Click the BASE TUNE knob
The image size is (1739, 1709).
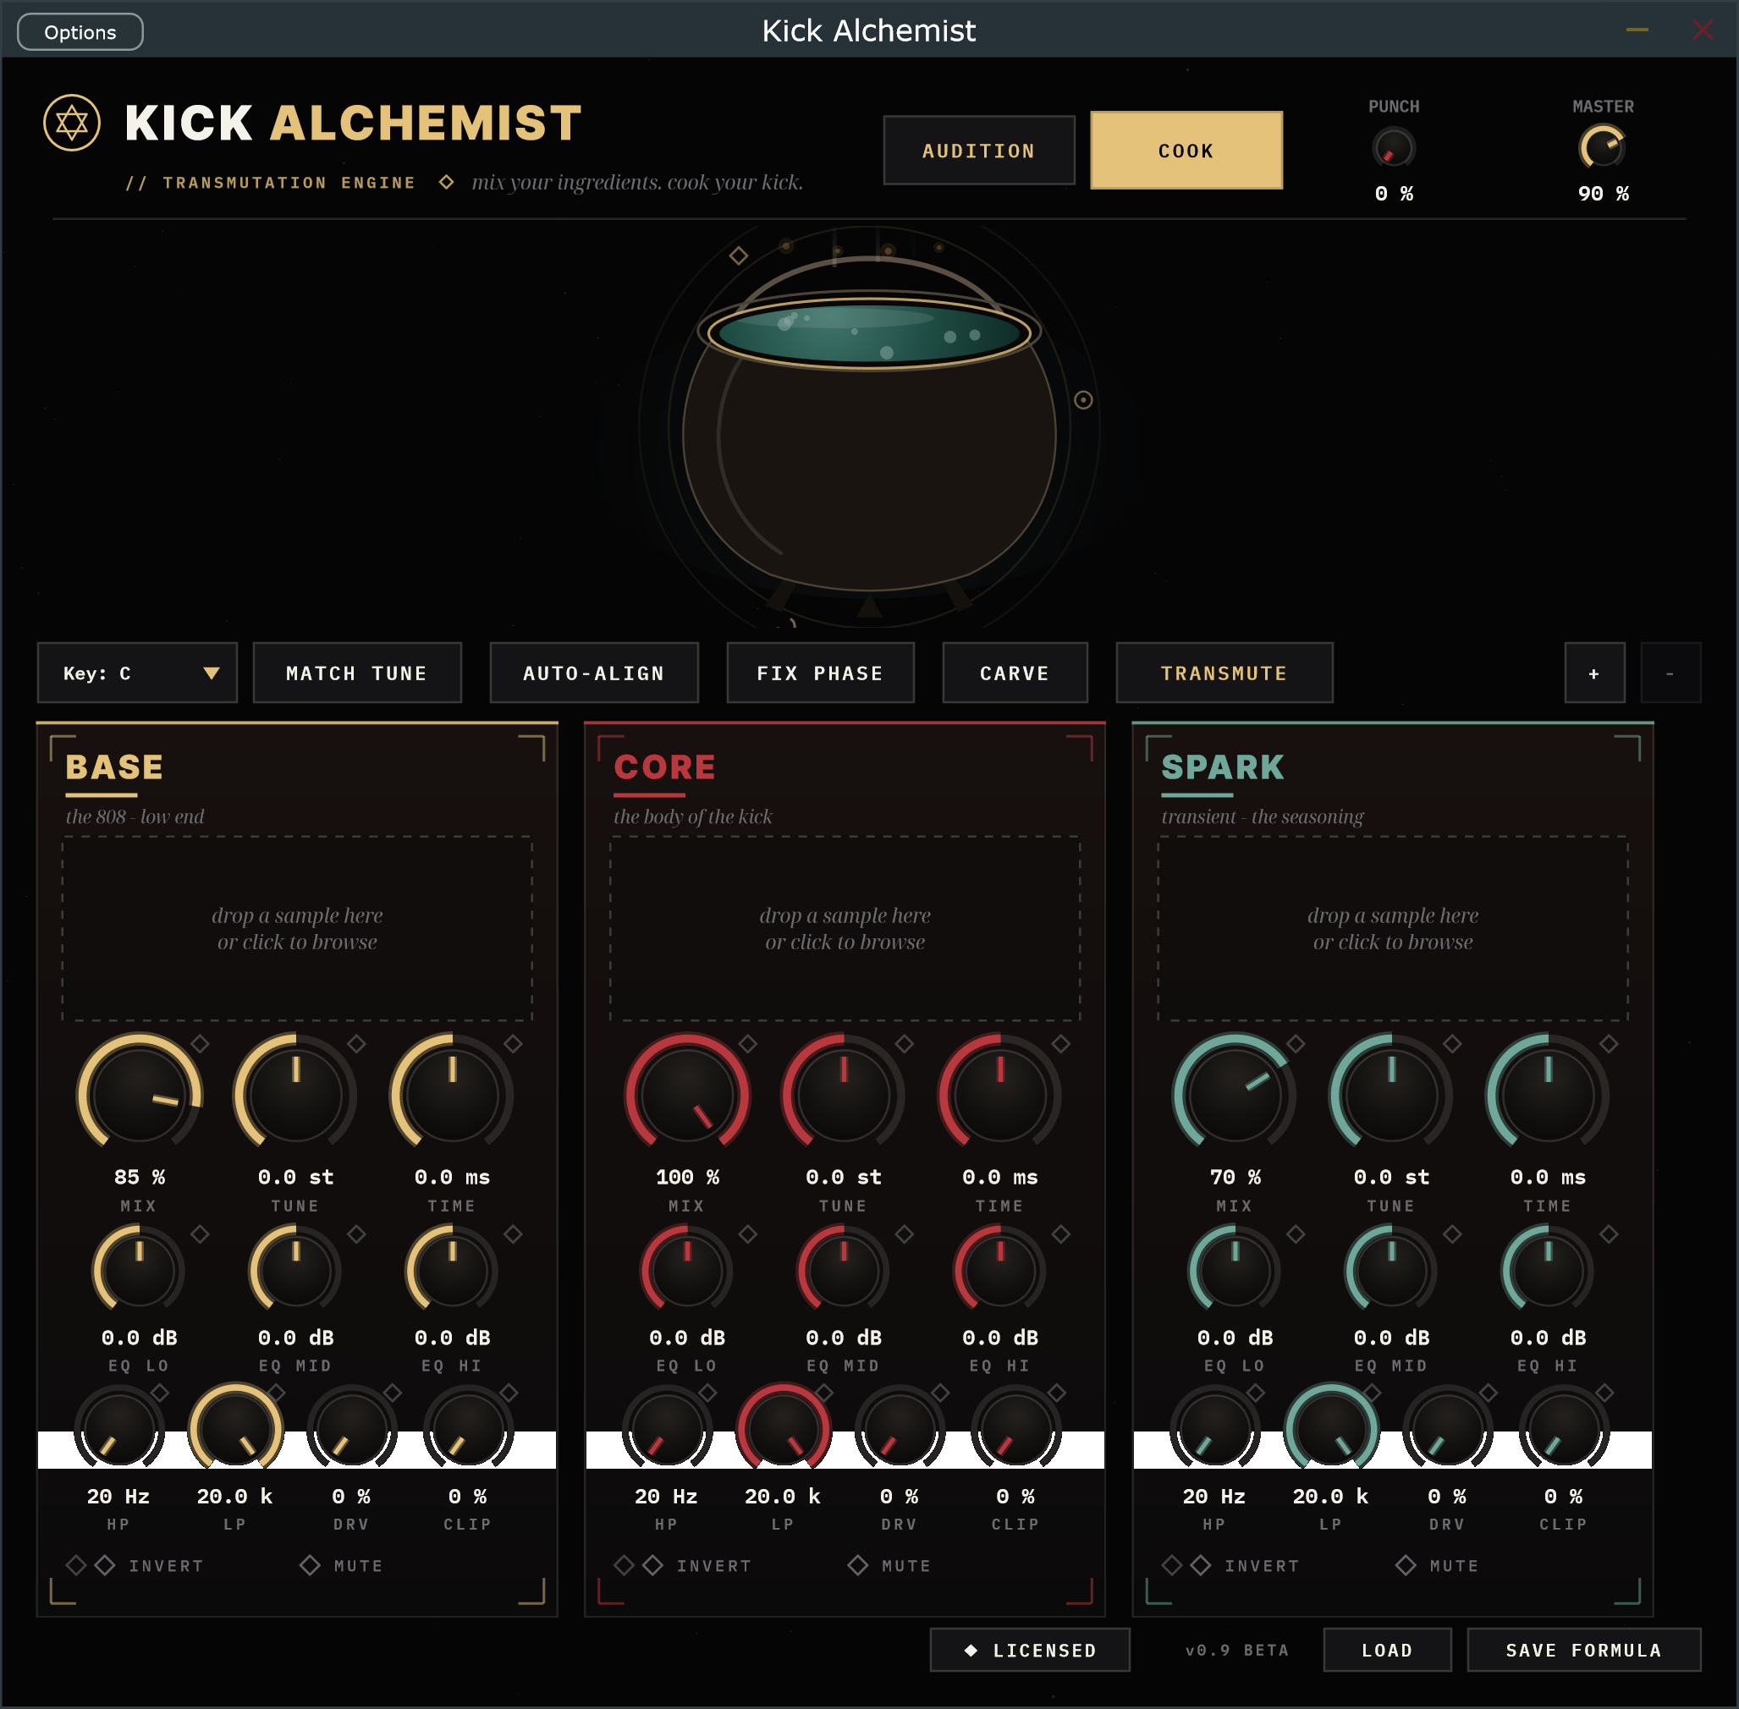[295, 1095]
